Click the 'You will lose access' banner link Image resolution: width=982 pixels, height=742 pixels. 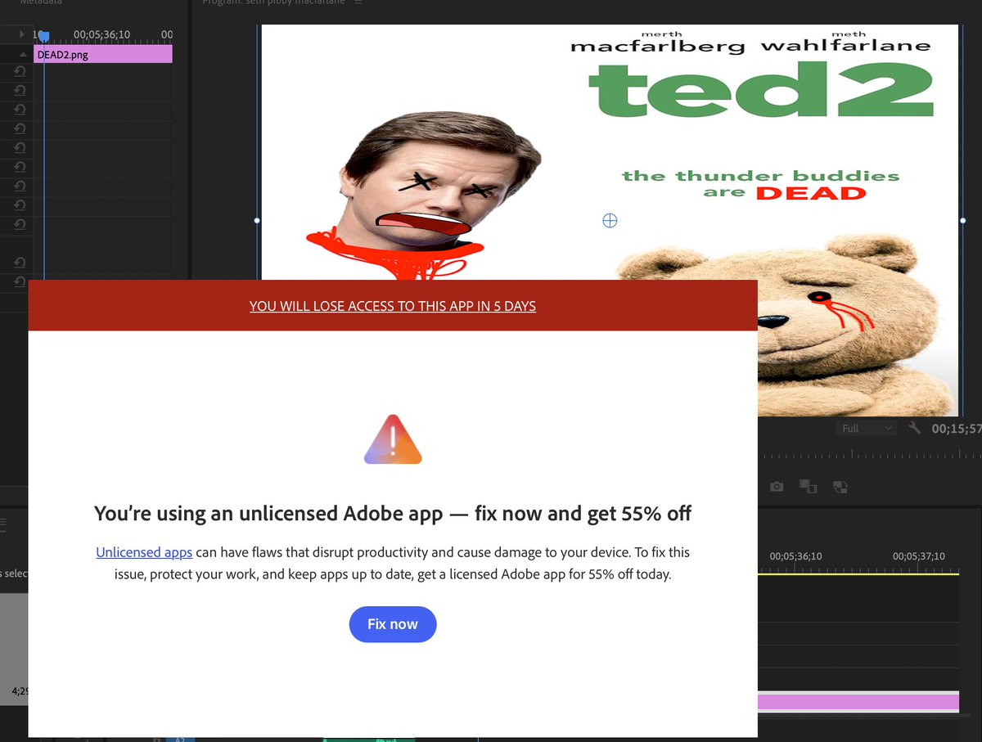pos(393,306)
